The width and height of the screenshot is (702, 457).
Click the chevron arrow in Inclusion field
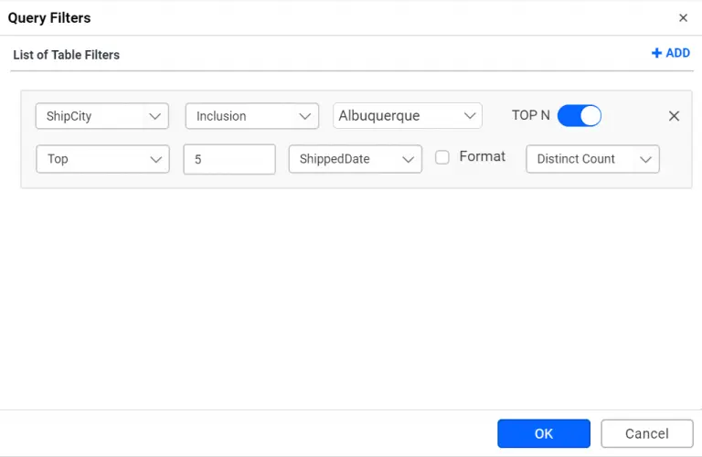pos(304,116)
